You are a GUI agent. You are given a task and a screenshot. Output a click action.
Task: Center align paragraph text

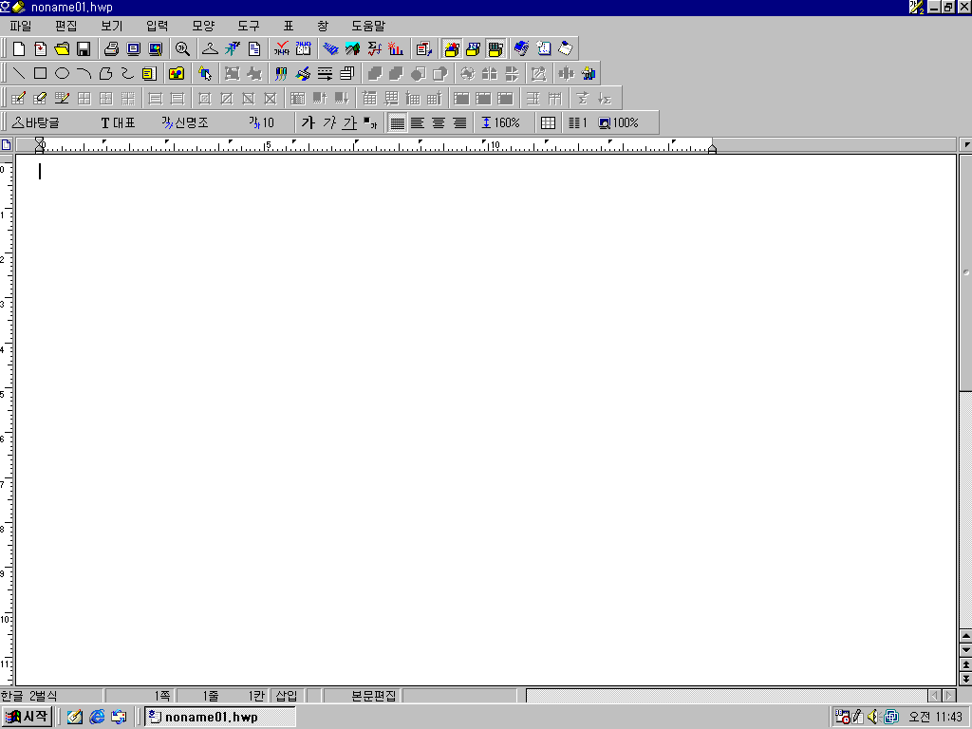(x=439, y=122)
